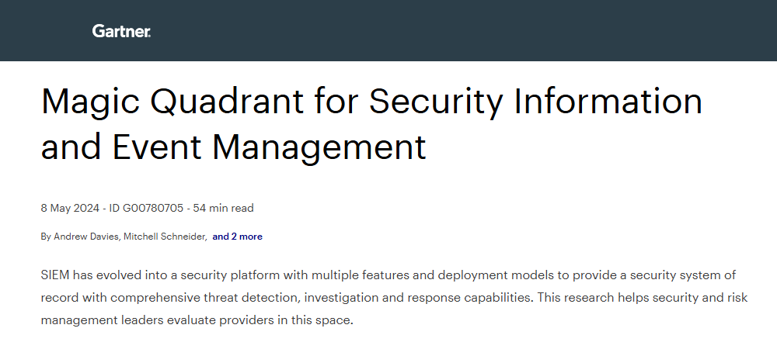Expand the "and 2 more" authors link
The height and width of the screenshot is (349, 777).
(x=237, y=237)
